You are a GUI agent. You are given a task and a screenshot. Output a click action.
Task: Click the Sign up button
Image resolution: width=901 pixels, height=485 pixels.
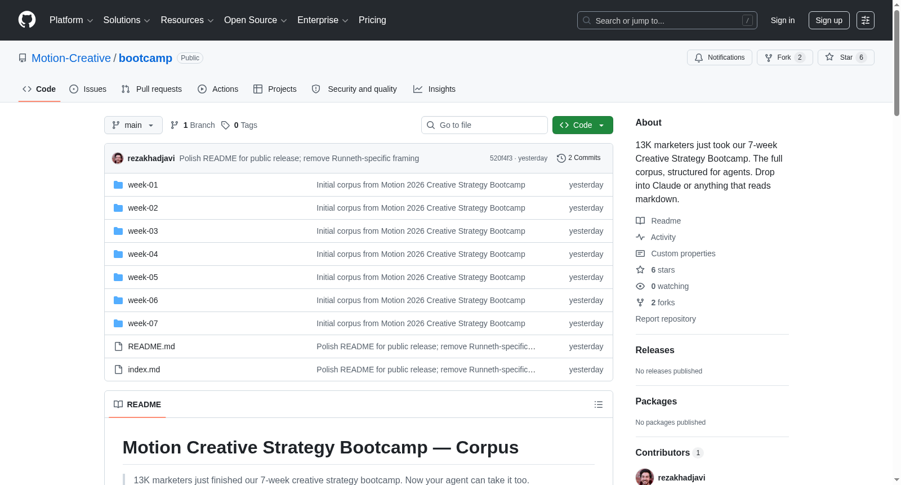tap(829, 20)
